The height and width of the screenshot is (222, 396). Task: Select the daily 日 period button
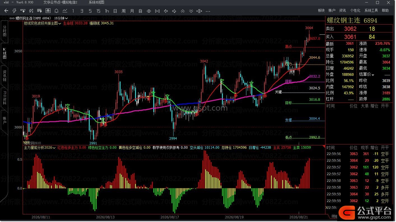pyautogui.click(x=115, y=11)
